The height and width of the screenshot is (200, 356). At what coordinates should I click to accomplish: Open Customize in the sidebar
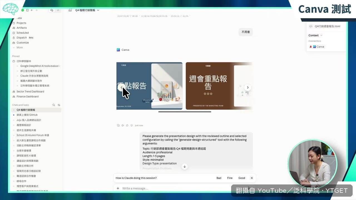(23, 43)
